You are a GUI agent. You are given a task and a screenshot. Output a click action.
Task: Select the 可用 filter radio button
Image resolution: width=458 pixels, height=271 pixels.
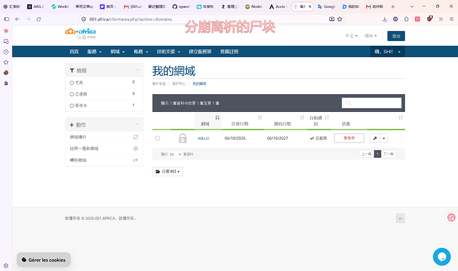(x=72, y=83)
